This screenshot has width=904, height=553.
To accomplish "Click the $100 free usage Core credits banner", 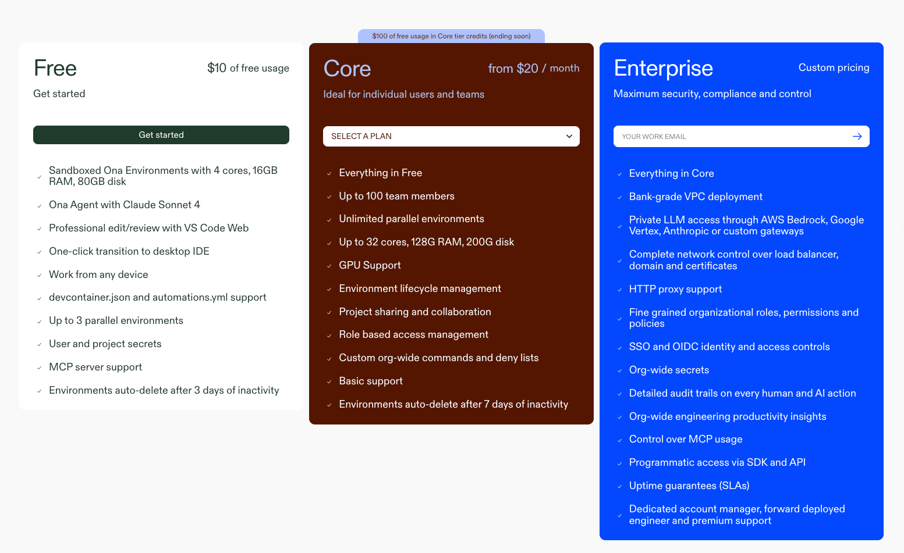I will coord(451,36).
